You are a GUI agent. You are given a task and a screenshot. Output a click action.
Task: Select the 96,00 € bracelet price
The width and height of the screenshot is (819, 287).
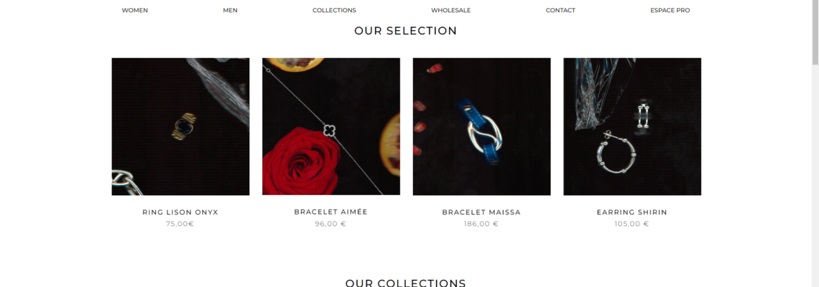(330, 224)
